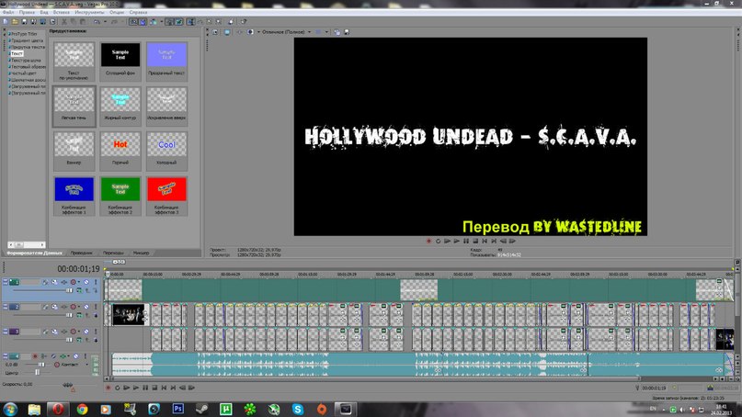
Task: Minimize track 3 height button
Action: tap(6, 330)
